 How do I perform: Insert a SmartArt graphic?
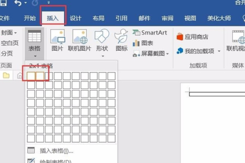click(x=150, y=33)
